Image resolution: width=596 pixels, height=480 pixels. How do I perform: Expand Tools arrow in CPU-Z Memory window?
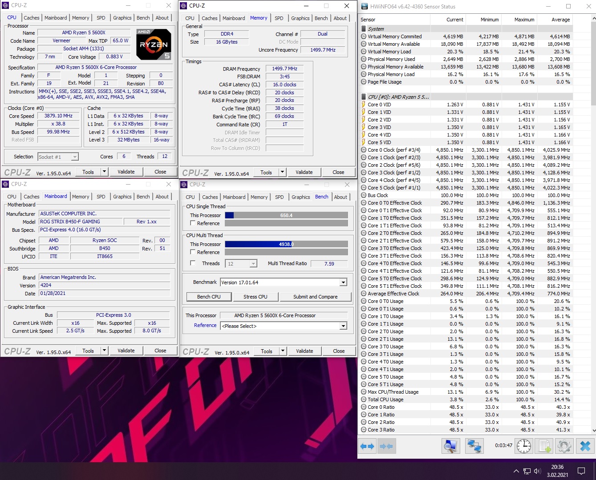click(282, 172)
